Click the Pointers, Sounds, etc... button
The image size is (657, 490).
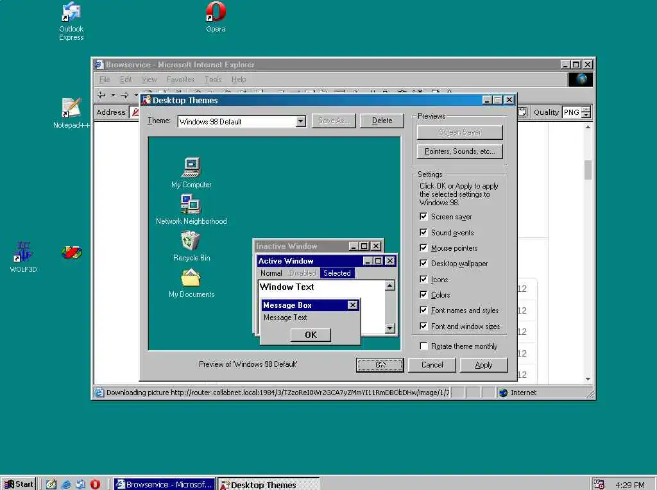point(459,151)
